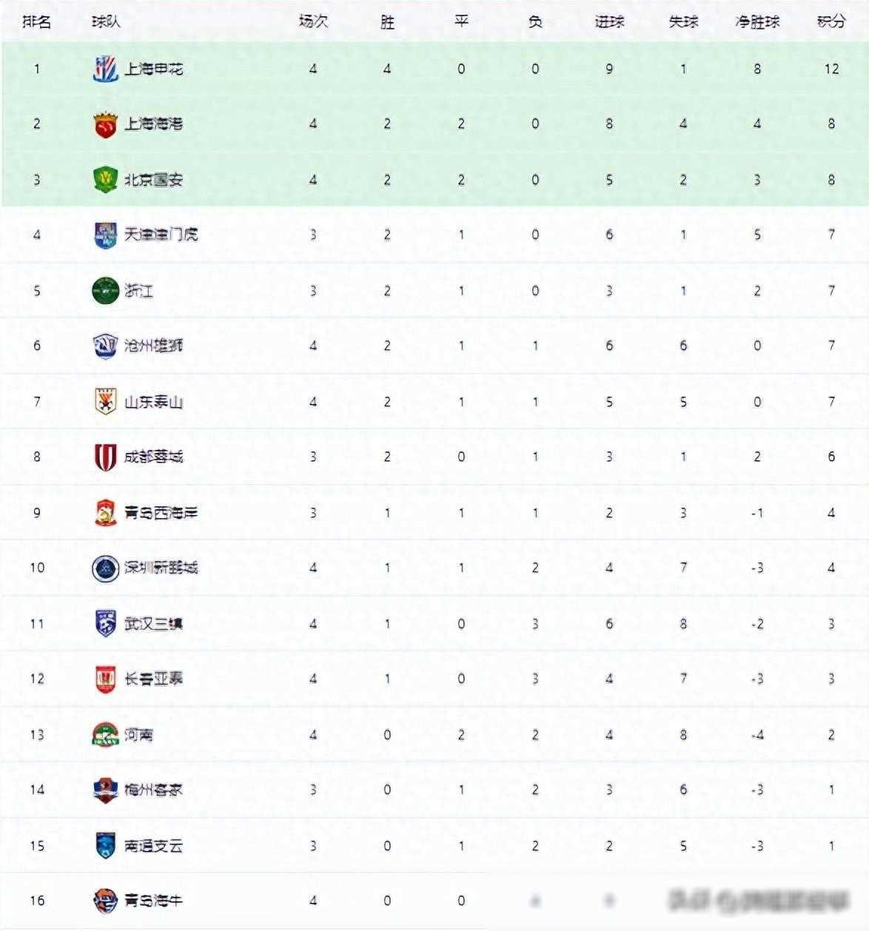Sort by the 净胜球 column header

(756, 21)
